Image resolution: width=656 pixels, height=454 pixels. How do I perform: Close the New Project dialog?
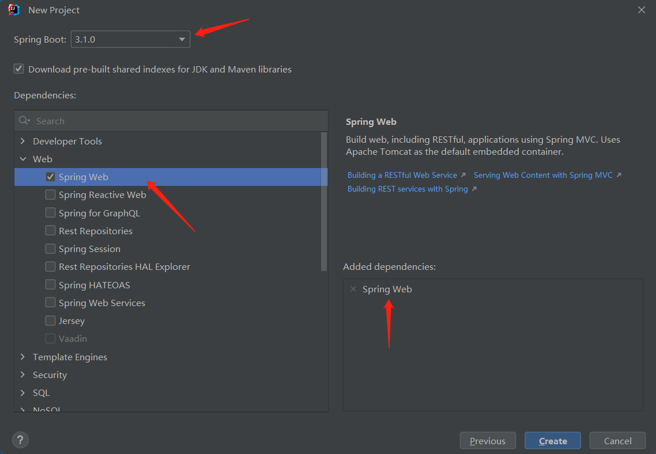[x=642, y=10]
